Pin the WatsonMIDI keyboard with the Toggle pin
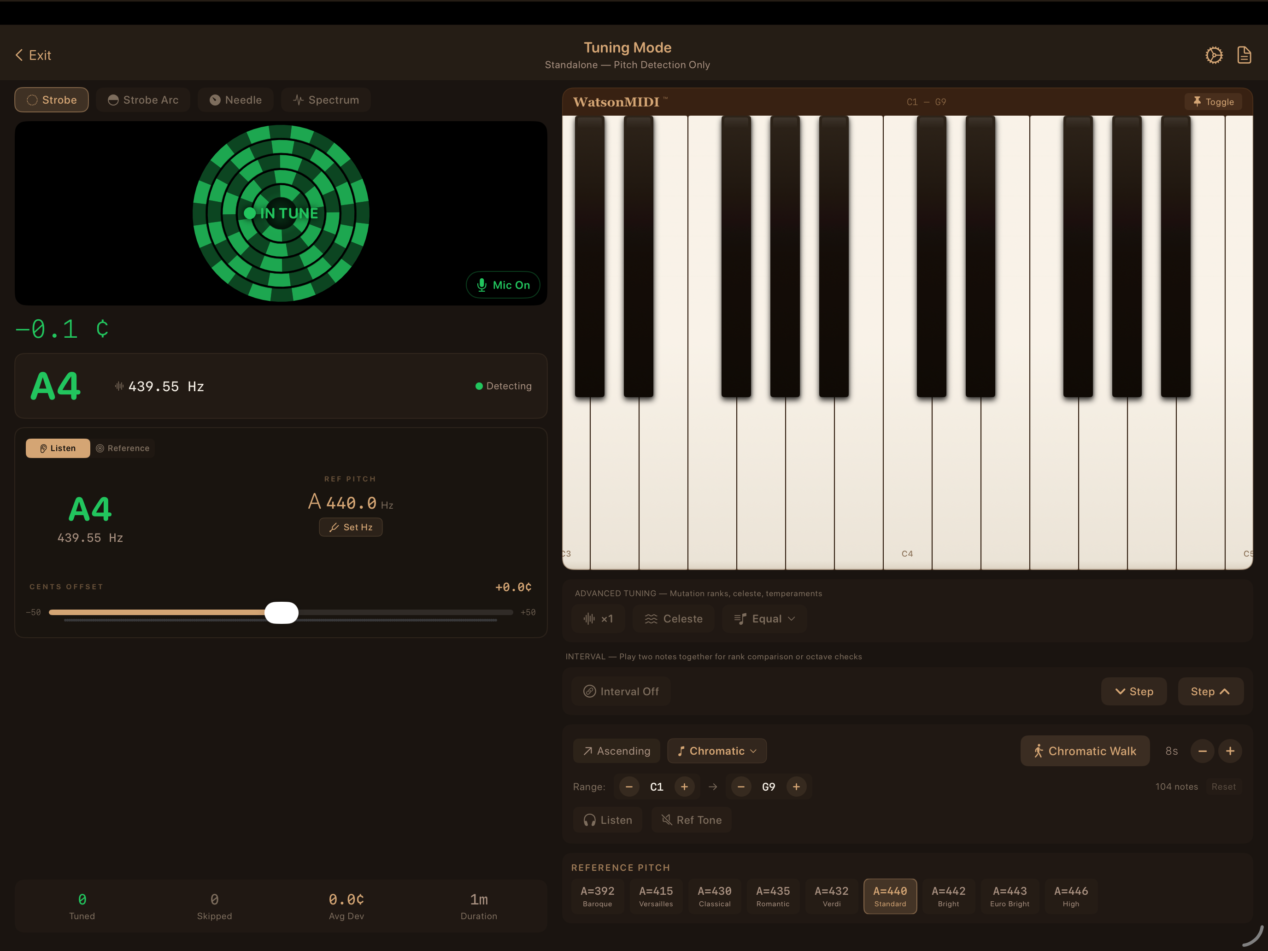Screen dimensions: 1268x951 (x=1213, y=101)
